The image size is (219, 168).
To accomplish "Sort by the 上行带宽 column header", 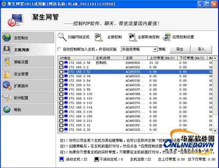I will pos(162,58).
